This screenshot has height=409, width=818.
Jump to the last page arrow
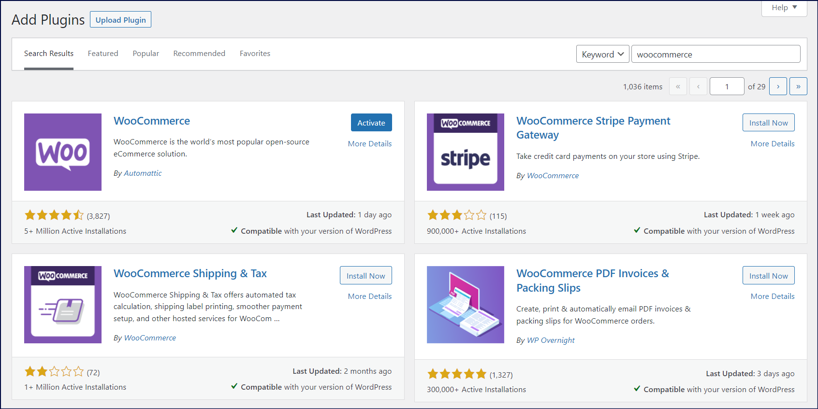click(798, 86)
